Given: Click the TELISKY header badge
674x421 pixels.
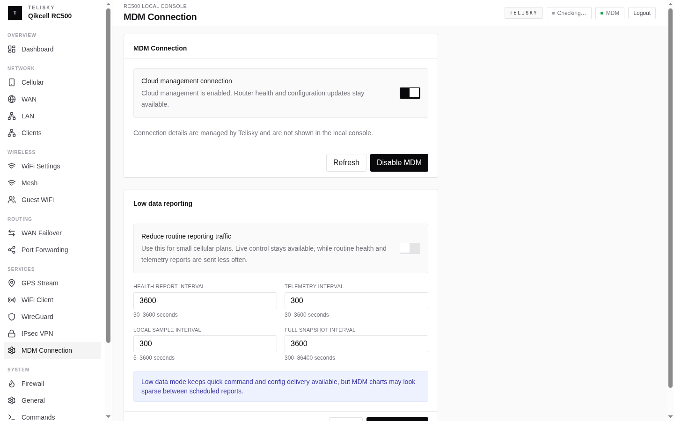Looking at the screenshot, I should click(524, 13).
